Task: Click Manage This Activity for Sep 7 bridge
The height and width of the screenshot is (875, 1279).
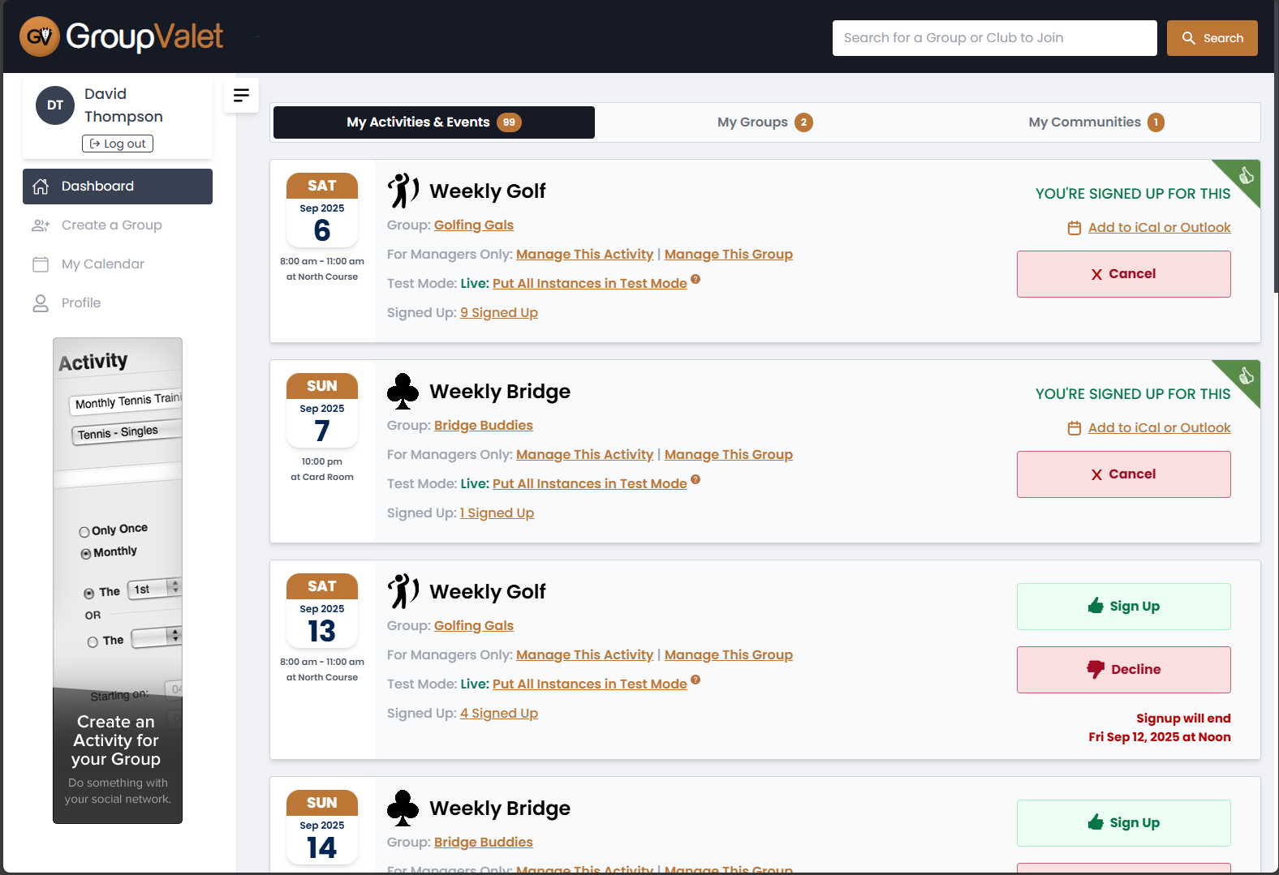Action: point(584,455)
